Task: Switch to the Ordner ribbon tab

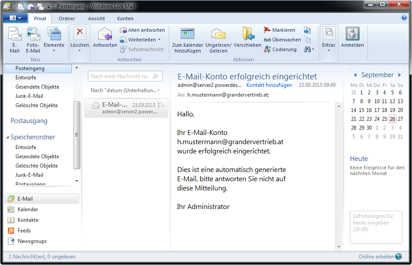Action: click(67, 19)
